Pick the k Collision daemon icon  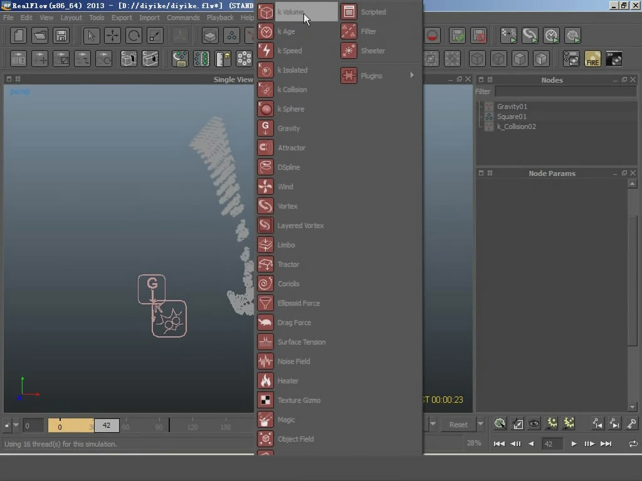(265, 90)
